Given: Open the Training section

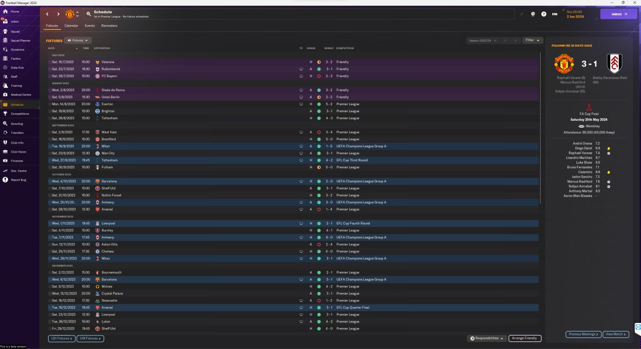Looking at the screenshot, I should [16, 86].
